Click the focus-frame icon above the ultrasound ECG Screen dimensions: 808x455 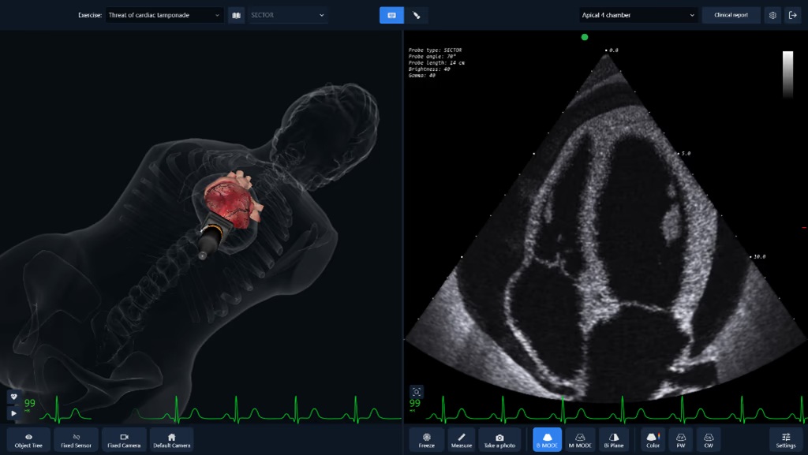417,392
